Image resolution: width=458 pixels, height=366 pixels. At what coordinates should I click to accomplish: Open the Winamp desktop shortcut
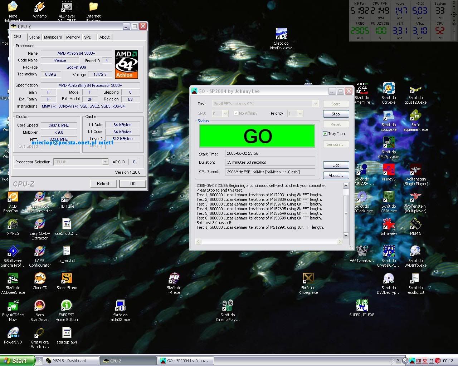click(40, 10)
